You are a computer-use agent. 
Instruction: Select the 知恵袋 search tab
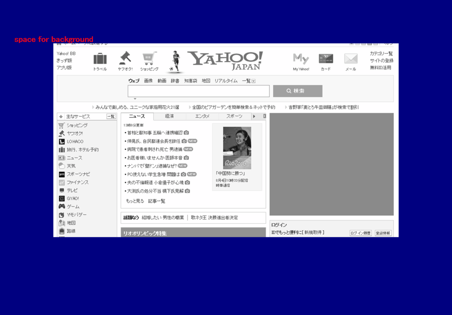[191, 81]
